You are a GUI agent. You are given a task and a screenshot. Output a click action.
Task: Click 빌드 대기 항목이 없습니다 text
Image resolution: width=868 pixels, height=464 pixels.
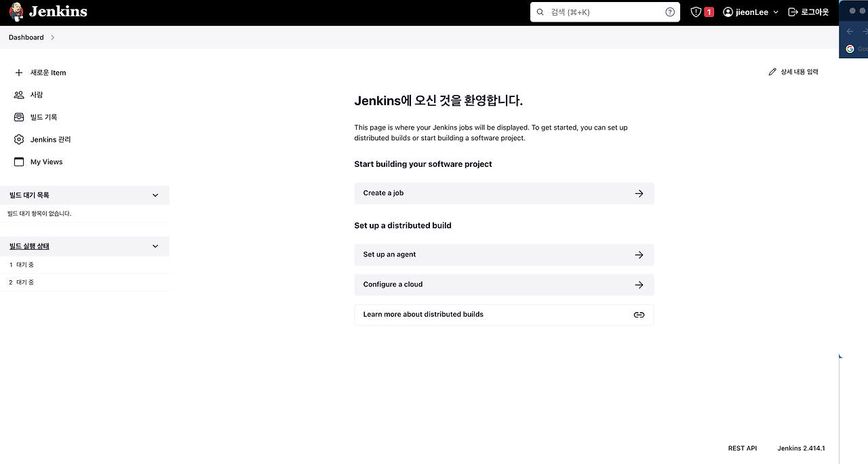point(39,214)
